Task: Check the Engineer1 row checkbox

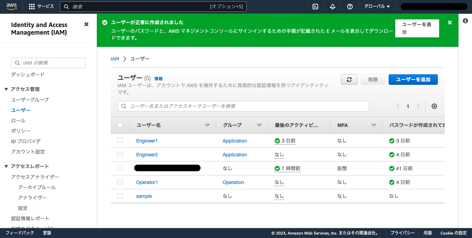Action: (120, 140)
